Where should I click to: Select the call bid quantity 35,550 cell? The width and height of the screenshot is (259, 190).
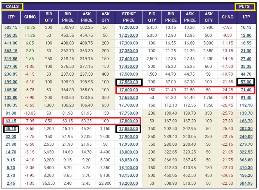coord(49,183)
